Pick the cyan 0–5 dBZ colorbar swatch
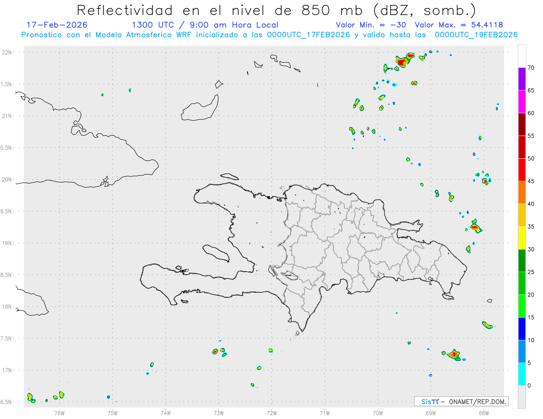543x419 pixels. 522,374
